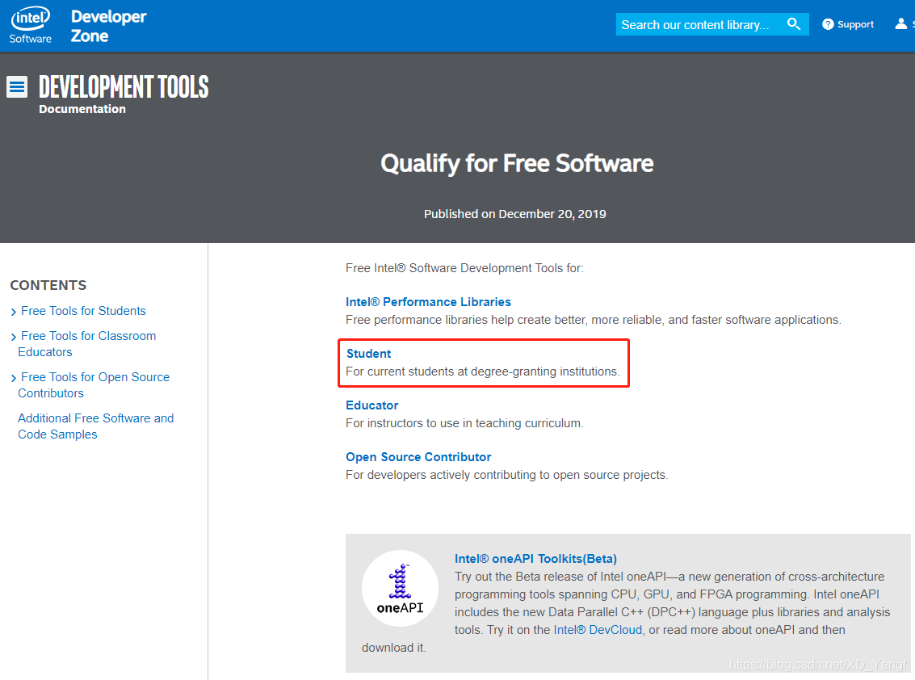The height and width of the screenshot is (680, 915).
Task: Click the Developer Zone title
Action: (108, 26)
